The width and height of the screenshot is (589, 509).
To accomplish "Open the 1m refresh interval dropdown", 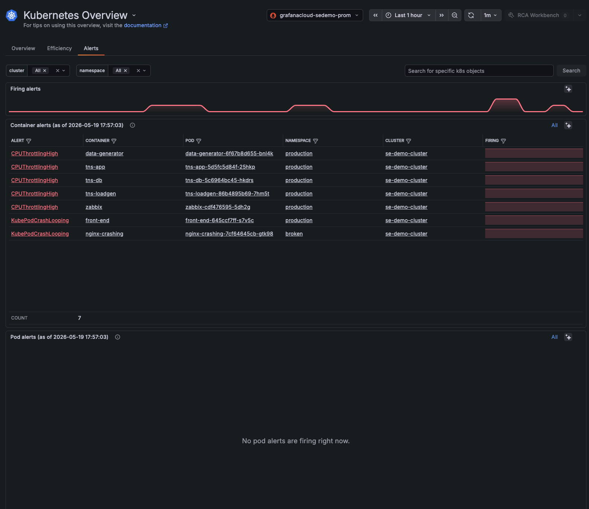I will pyautogui.click(x=490, y=15).
